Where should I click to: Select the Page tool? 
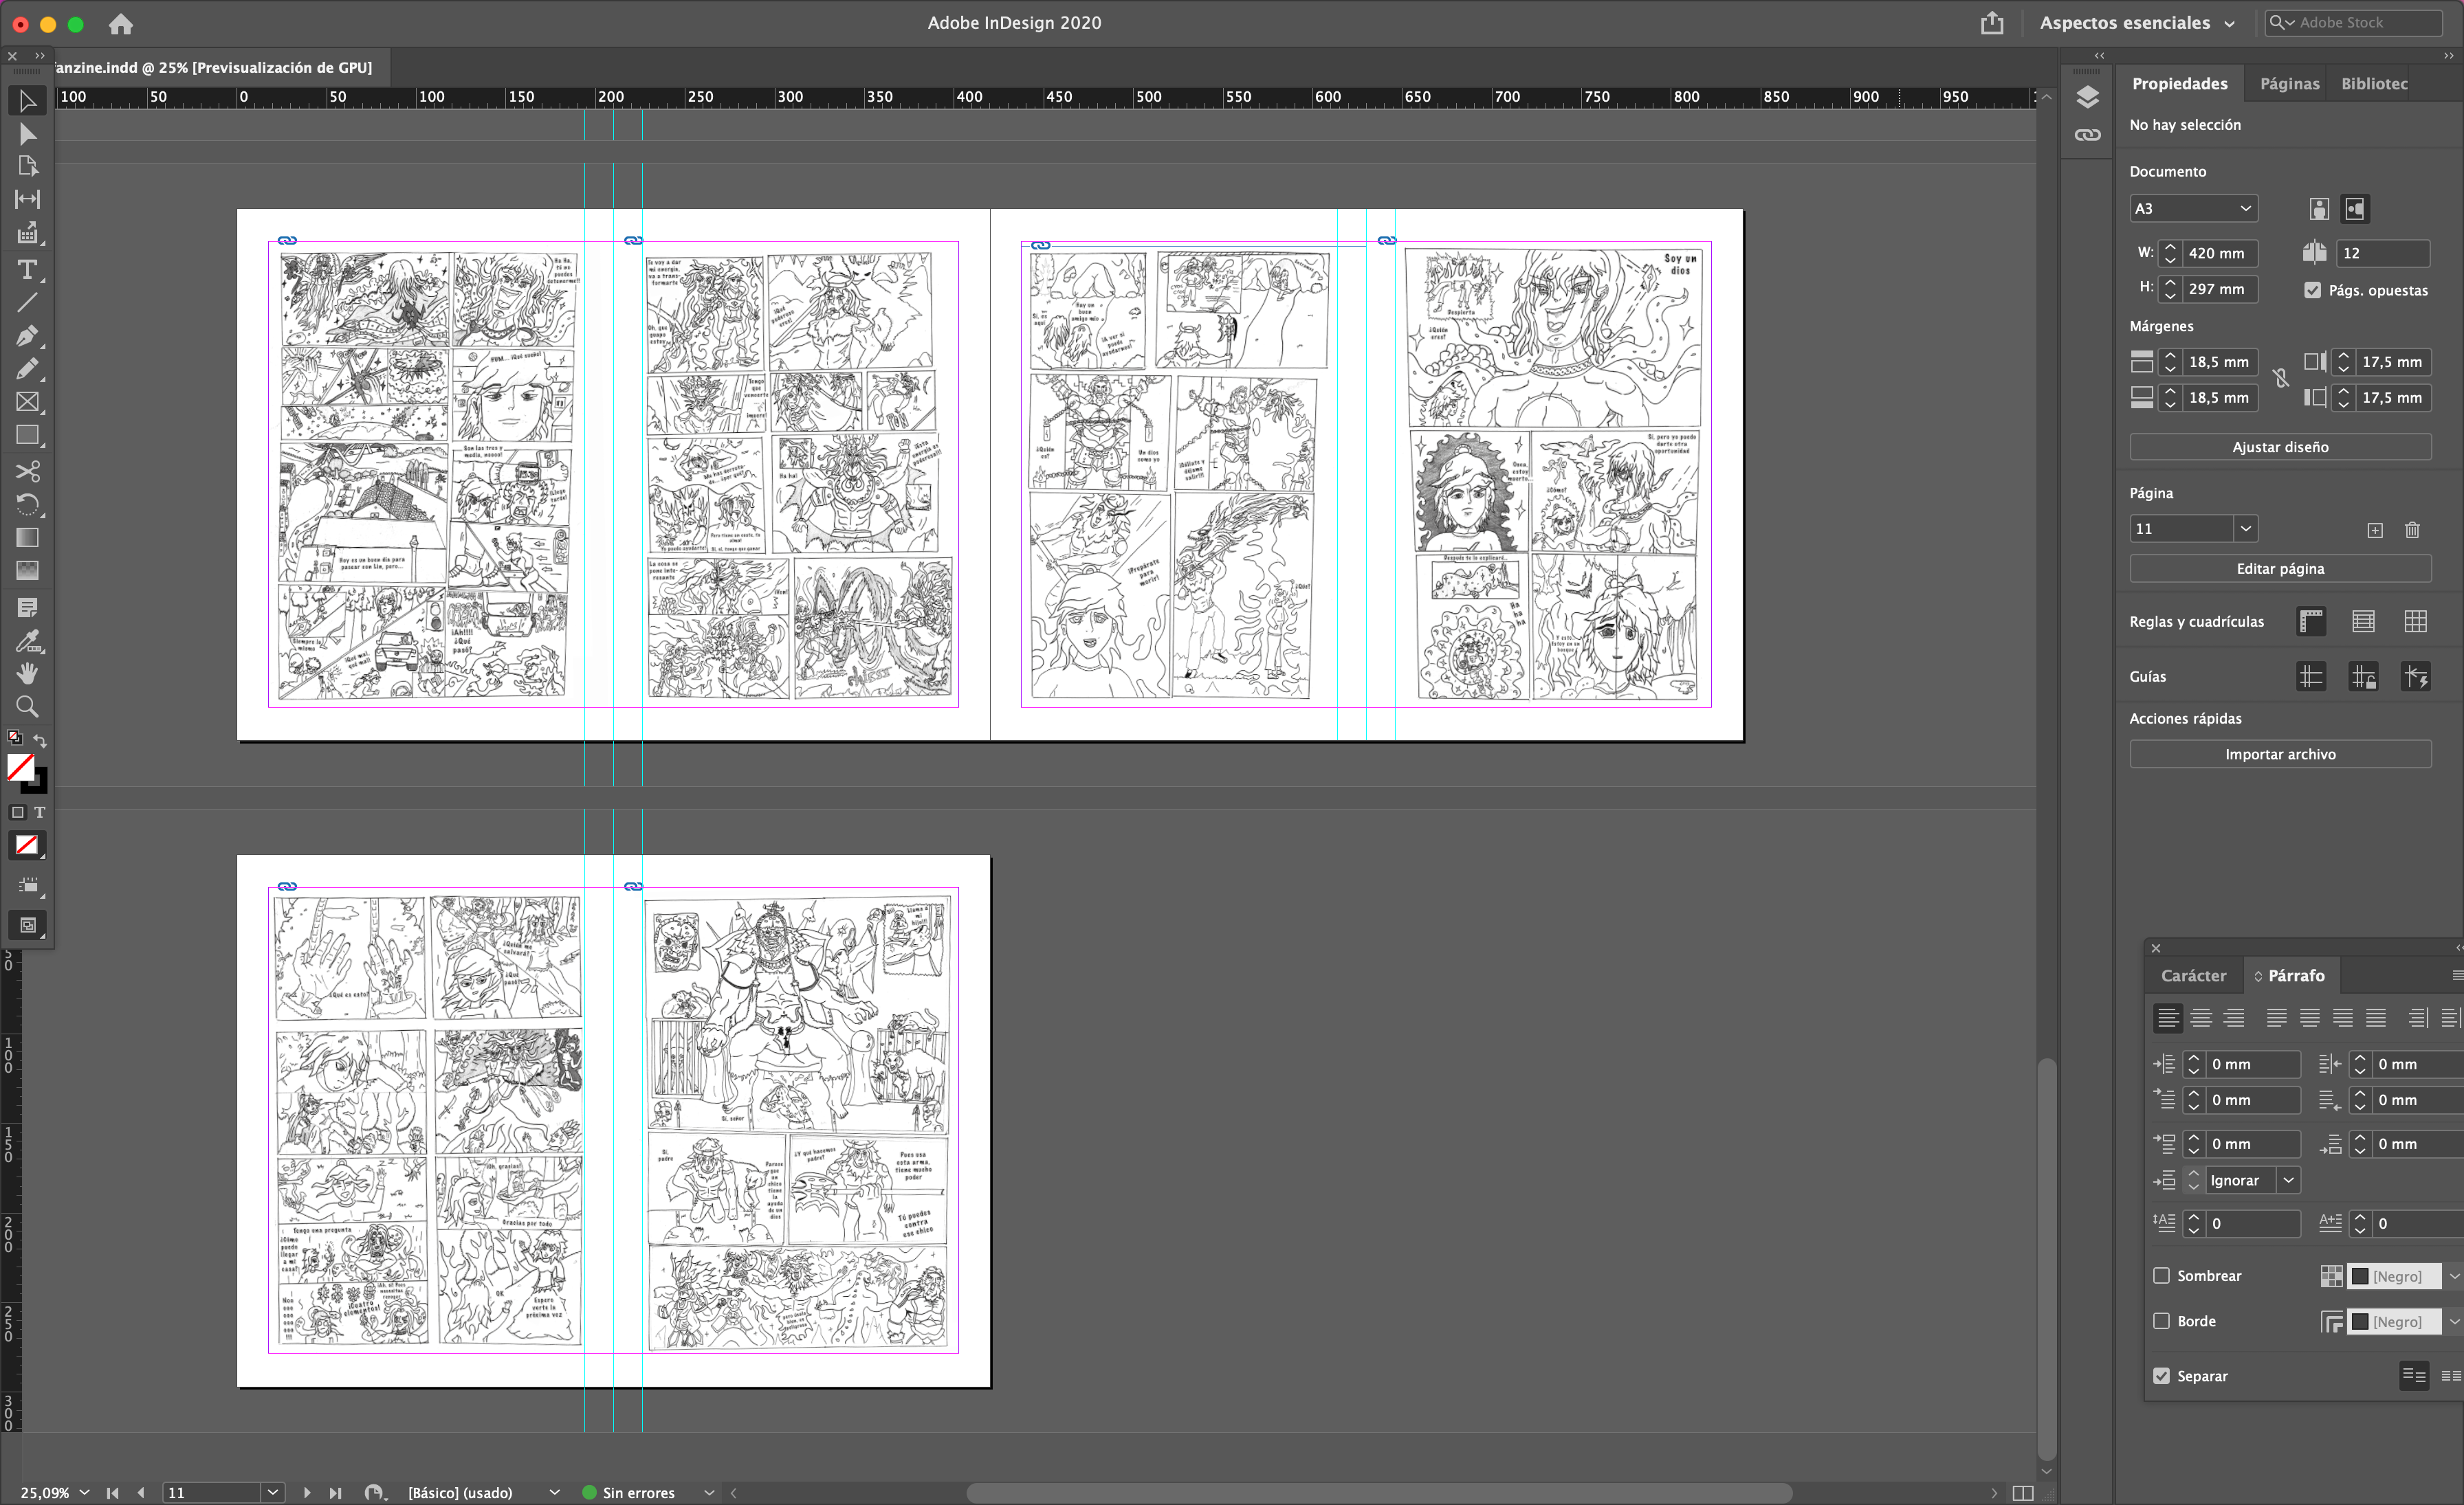27,166
